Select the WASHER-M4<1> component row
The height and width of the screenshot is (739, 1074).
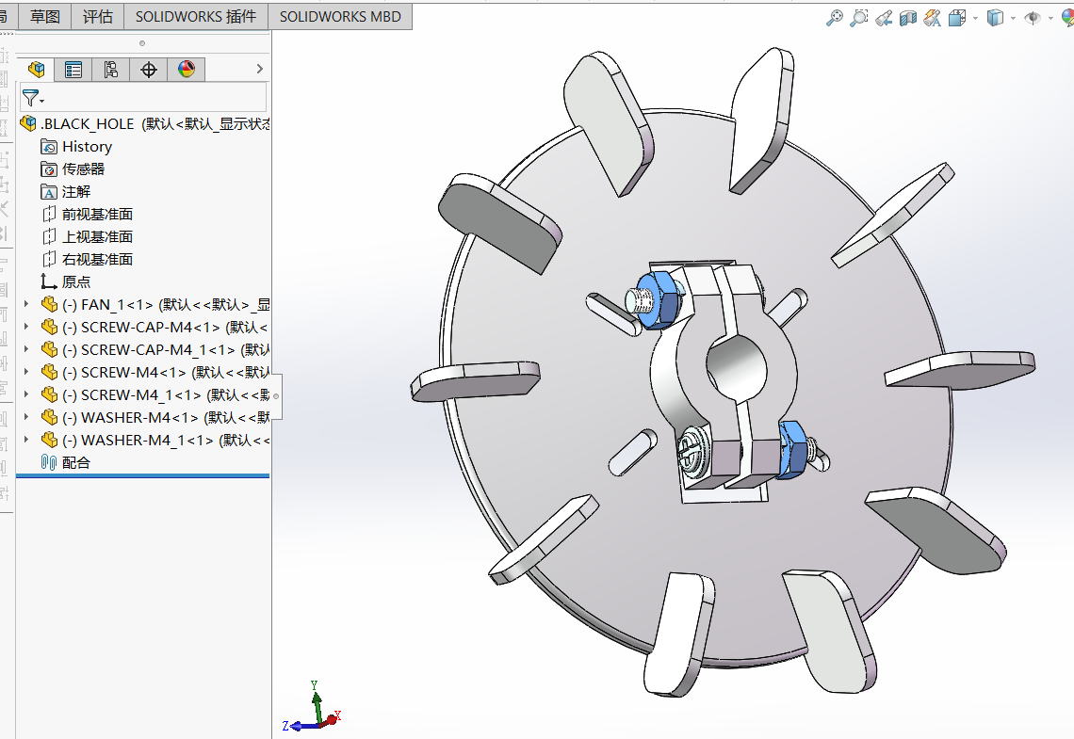coord(155,417)
